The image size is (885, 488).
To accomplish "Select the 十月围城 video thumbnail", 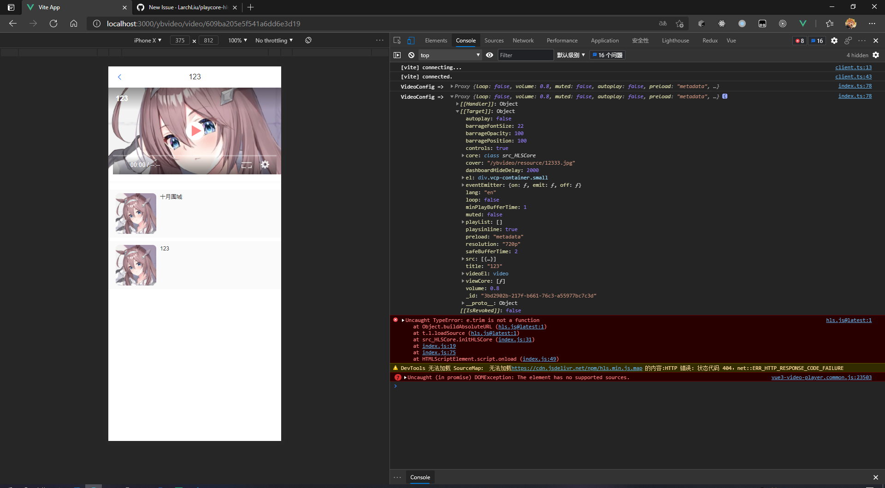I will (x=136, y=213).
